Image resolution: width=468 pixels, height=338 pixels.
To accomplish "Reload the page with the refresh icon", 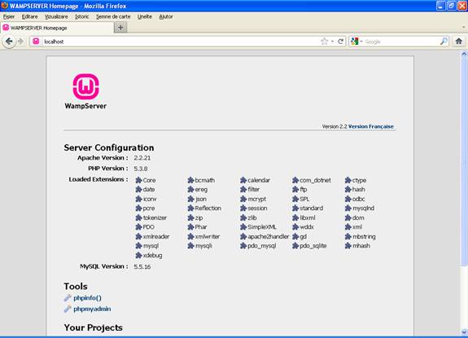I will (x=340, y=42).
